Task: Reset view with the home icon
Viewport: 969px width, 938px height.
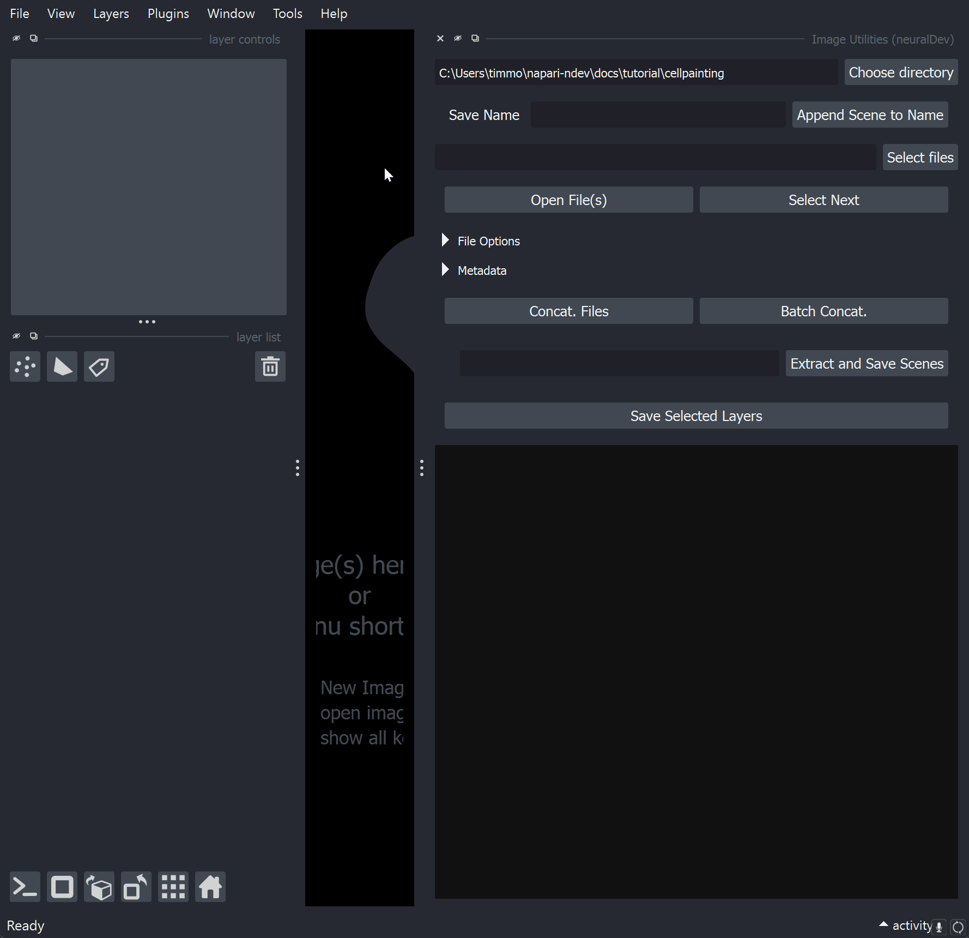Action: click(x=210, y=887)
